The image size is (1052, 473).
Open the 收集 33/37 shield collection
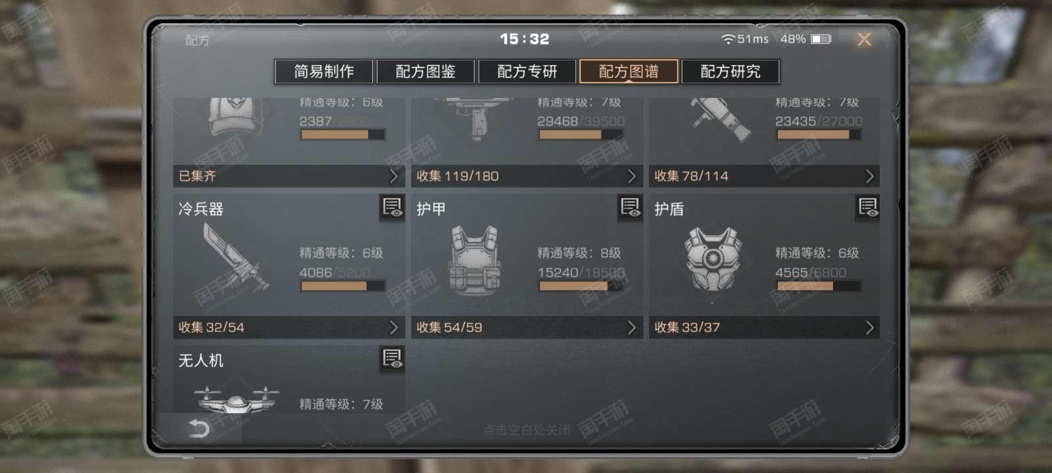765,327
